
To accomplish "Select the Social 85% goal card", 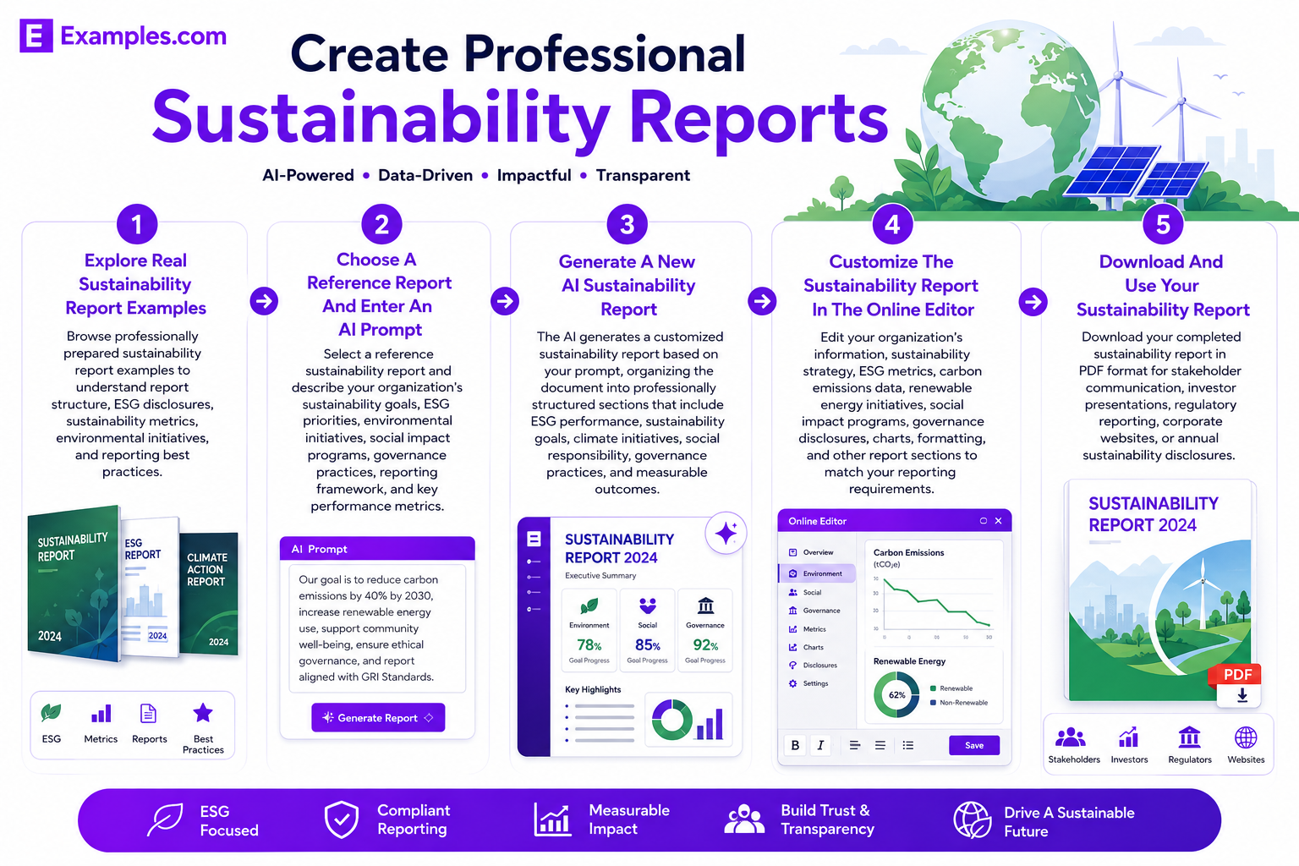I will click(647, 630).
